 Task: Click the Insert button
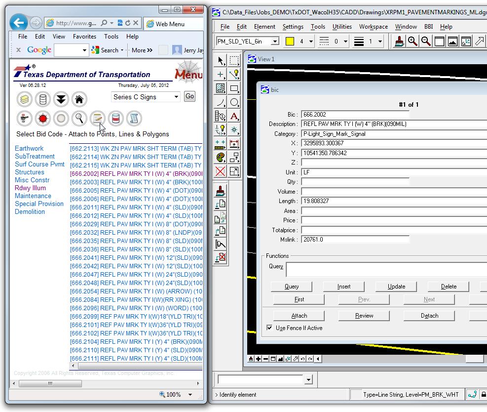(343, 287)
